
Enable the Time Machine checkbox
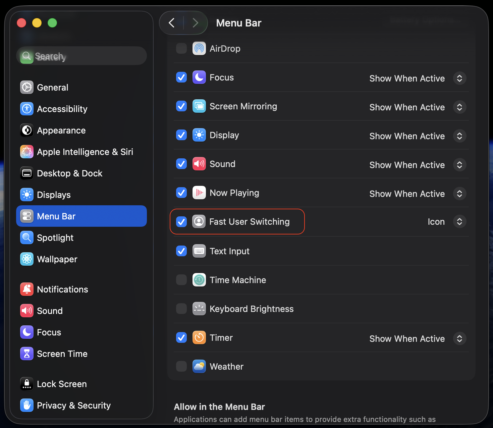(x=181, y=280)
